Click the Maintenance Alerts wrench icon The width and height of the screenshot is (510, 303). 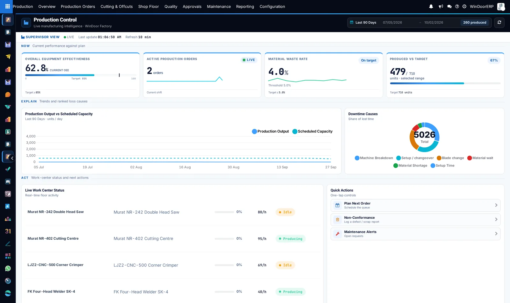pos(337,234)
